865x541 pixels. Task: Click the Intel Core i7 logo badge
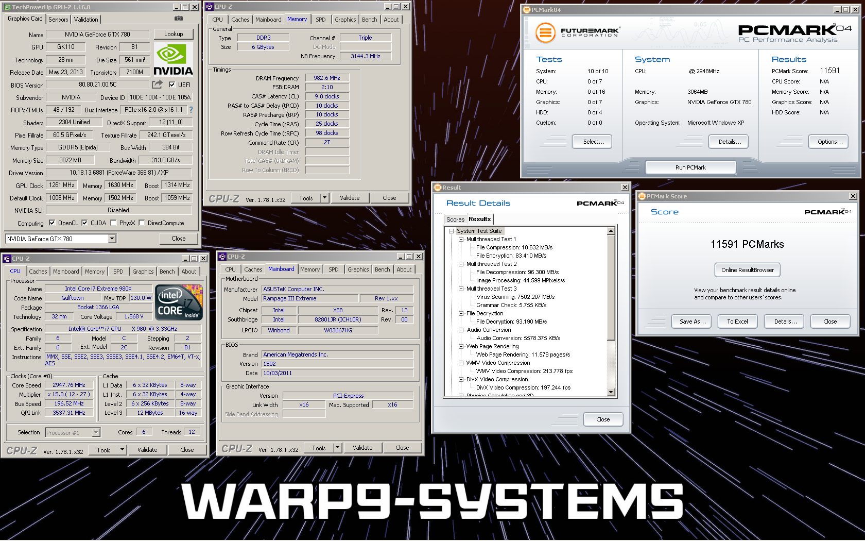pyautogui.click(x=179, y=302)
